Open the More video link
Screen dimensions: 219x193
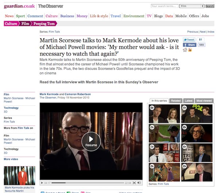tap(11, 159)
